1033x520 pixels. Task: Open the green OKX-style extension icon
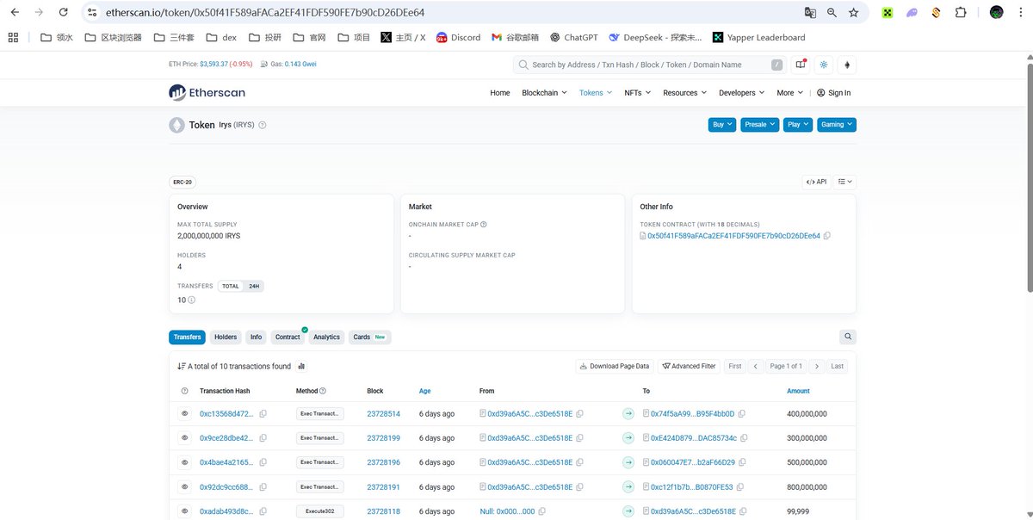click(x=888, y=13)
